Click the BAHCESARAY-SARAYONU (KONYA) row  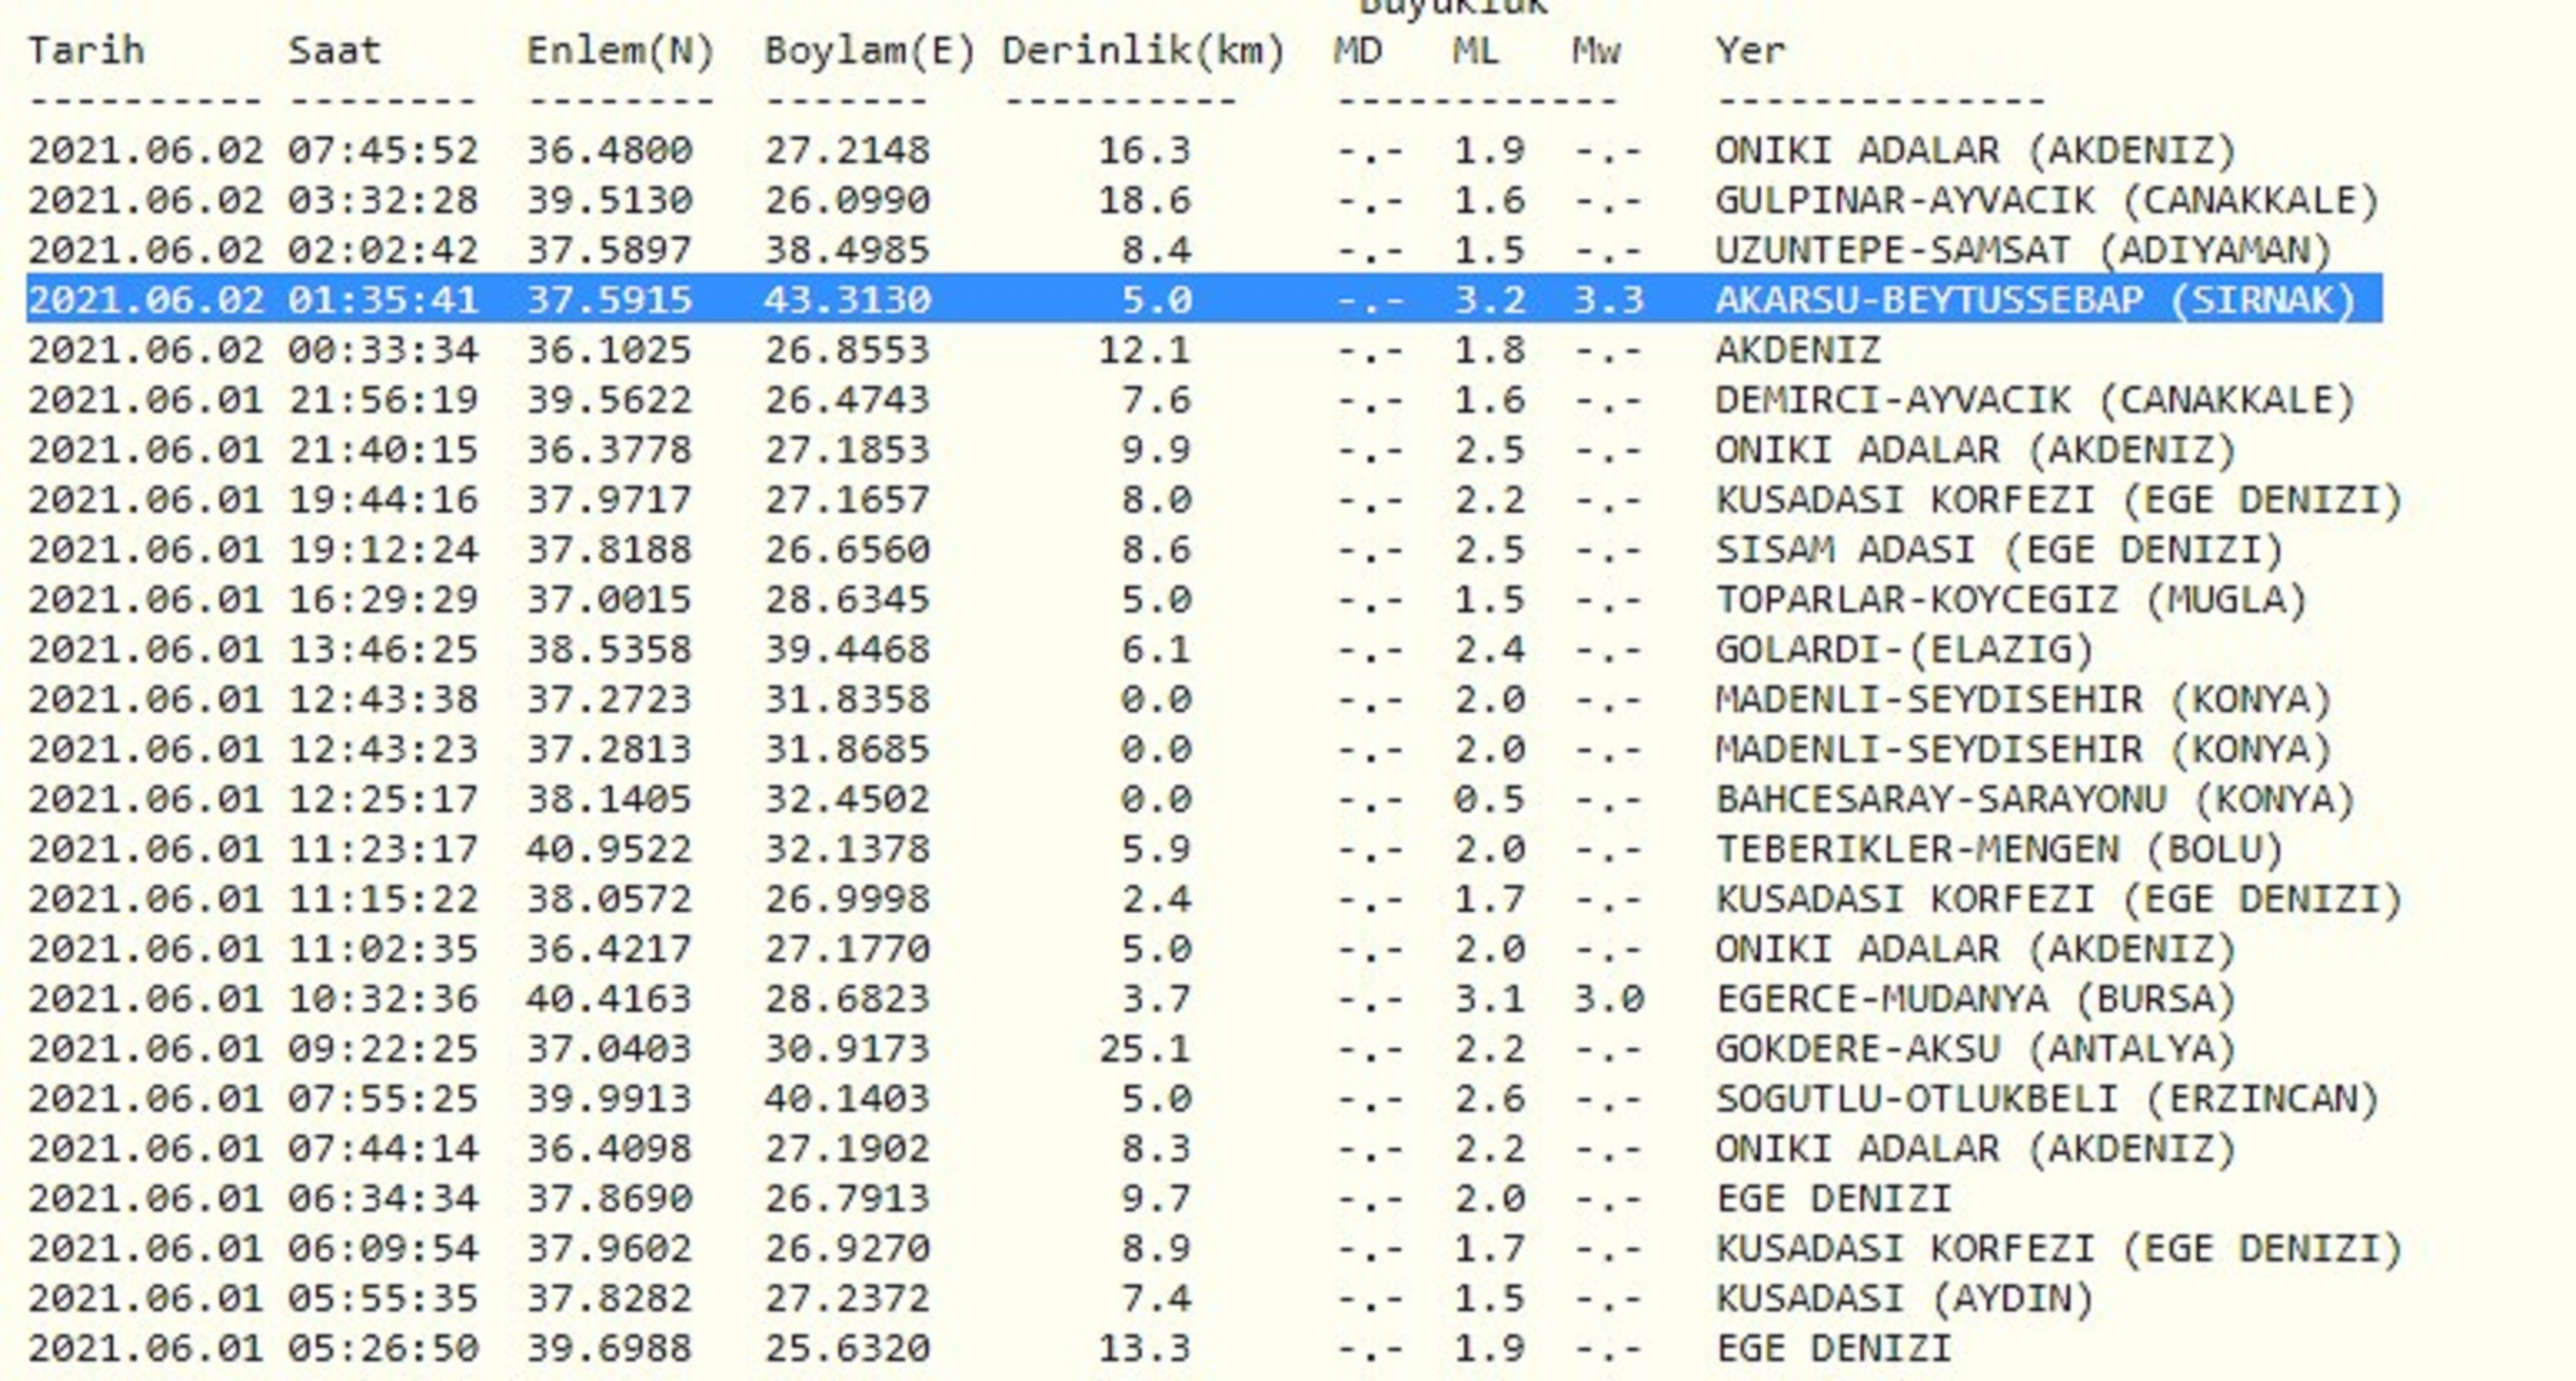(2035, 799)
